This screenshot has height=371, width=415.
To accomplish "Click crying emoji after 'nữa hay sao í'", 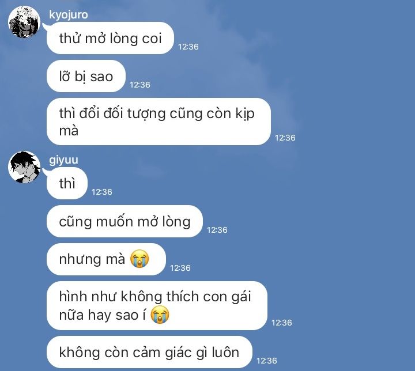I will tap(160, 315).
